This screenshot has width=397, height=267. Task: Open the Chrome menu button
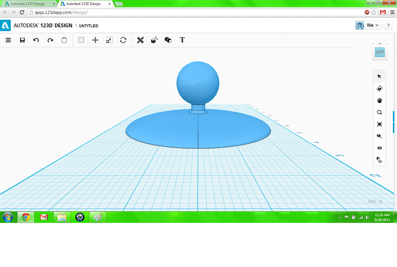tap(392, 12)
